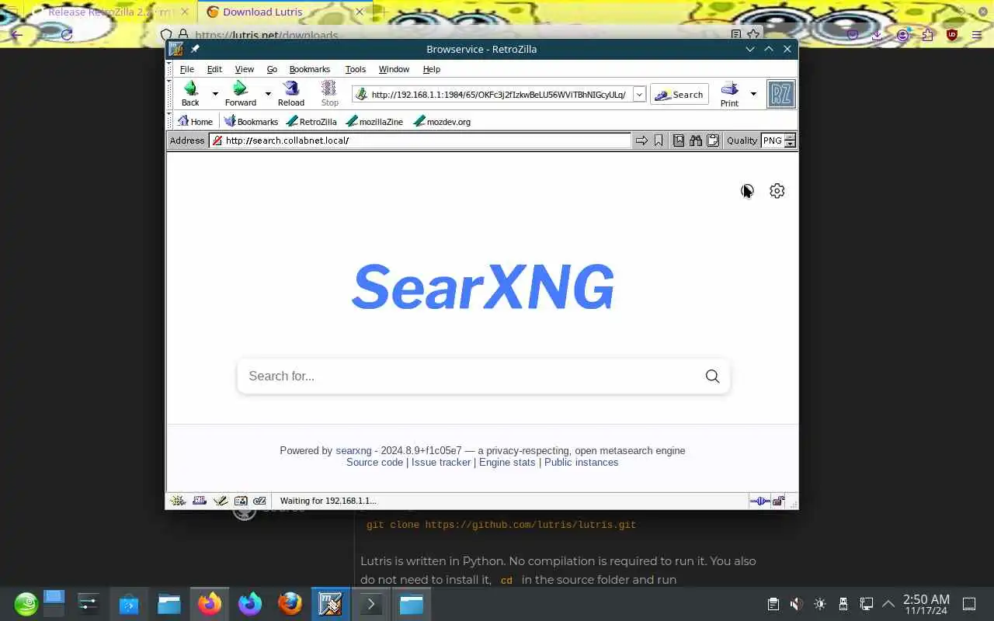Open the Edit menu
994x621 pixels.
point(214,69)
